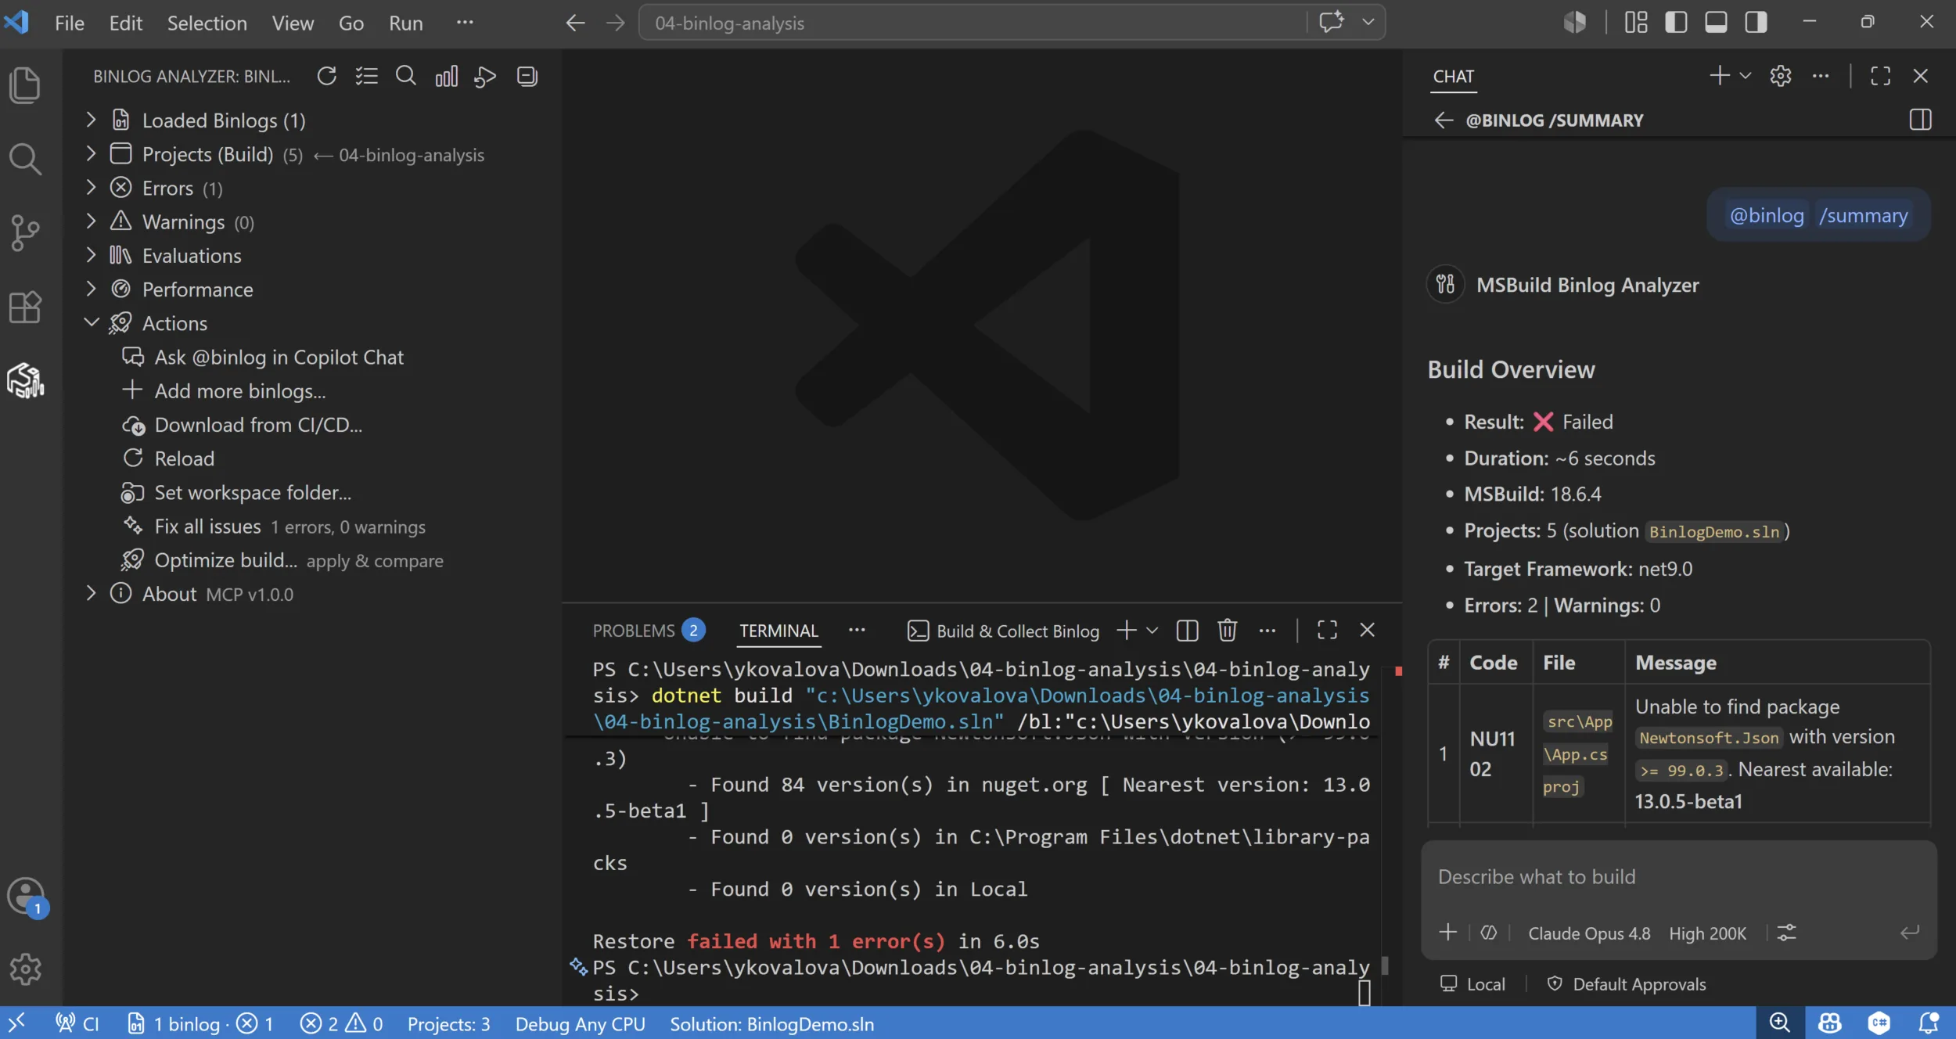Open Copilot status icon in status bar
1956x1039 pixels.
coord(1829,1023)
